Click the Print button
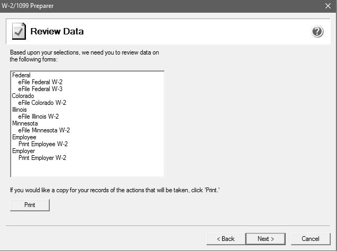Image resolution: width=337 pixels, height=251 pixels. click(30, 205)
